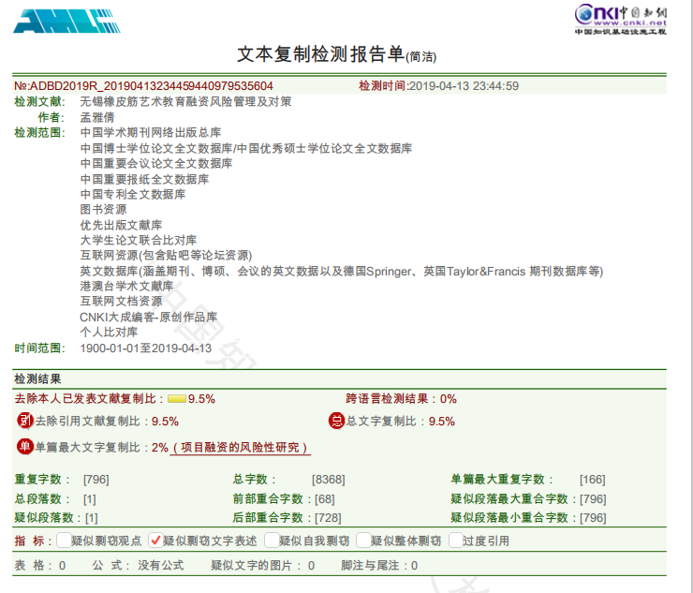The image size is (693, 593).
Task: Click the 重复字数 value [796]
Action: pyautogui.click(x=96, y=480)
